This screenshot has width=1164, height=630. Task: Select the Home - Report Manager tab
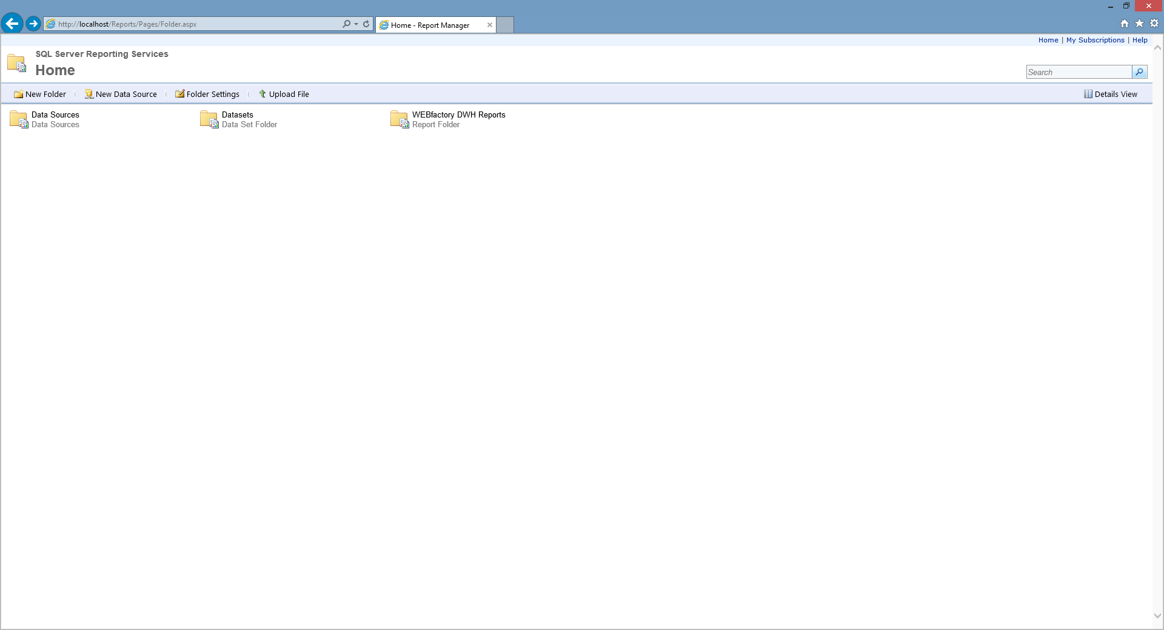(430, 25)
